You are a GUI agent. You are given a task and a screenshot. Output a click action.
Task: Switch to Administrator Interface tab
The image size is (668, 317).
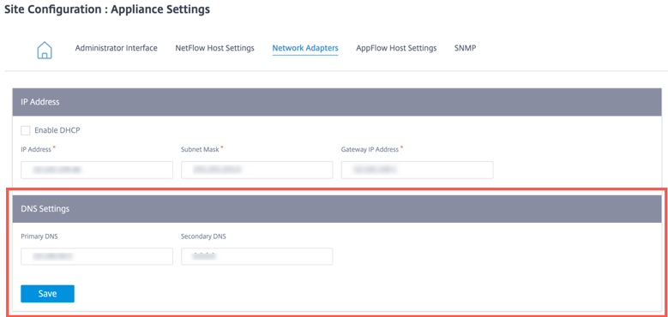(x=117, y=48)
